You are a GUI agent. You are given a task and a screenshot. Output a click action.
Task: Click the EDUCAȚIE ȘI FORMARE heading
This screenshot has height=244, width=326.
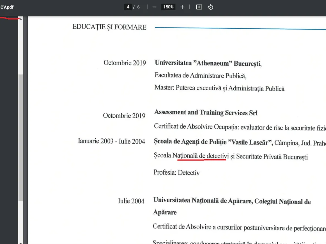(x=109, y=27)
